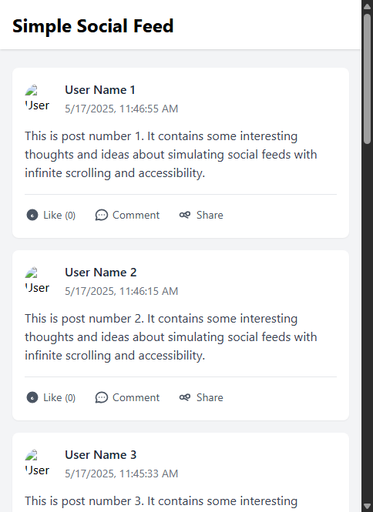Open User Name 3's avatar image
Image resolution: width=373 pixels, height=512 pixels.
coord(37,463)
